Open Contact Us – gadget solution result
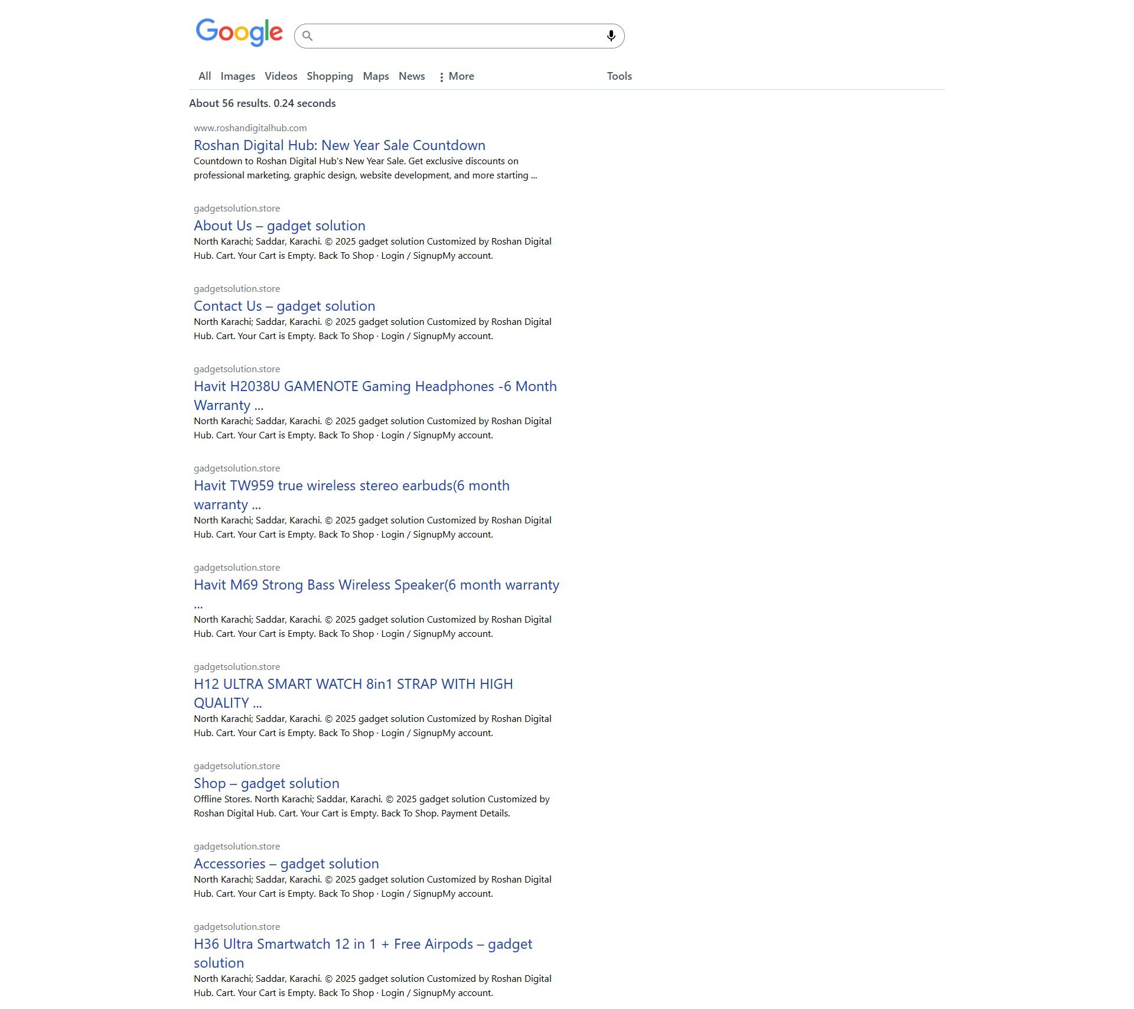 coord(284,306)
